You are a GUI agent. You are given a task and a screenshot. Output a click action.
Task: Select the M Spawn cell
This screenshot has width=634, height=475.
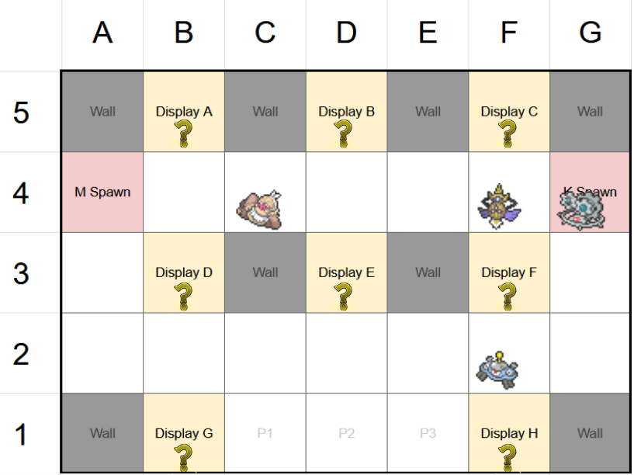coord(102,192)
